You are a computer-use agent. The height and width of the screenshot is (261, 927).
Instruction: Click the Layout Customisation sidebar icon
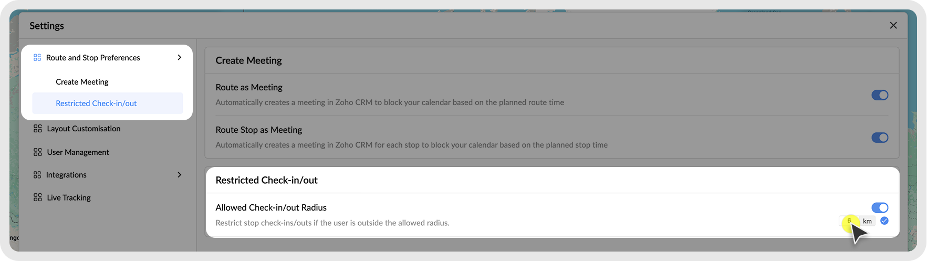pyautogui.click(x=38, y=129)
